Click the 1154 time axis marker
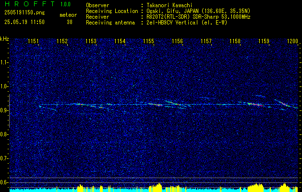Image resolution: width=302 pixels, height=192 pixels. pyautogui.click(x=120, y=41)
